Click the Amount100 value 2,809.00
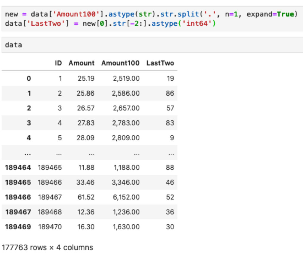This screenshot has height=260, width=303. point(126,138)
